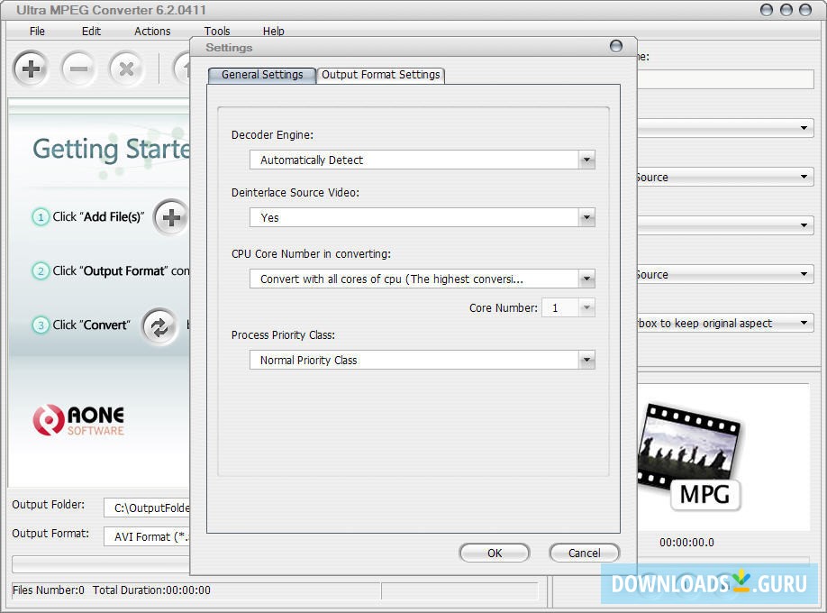Open the Help menu

[273, 32]
